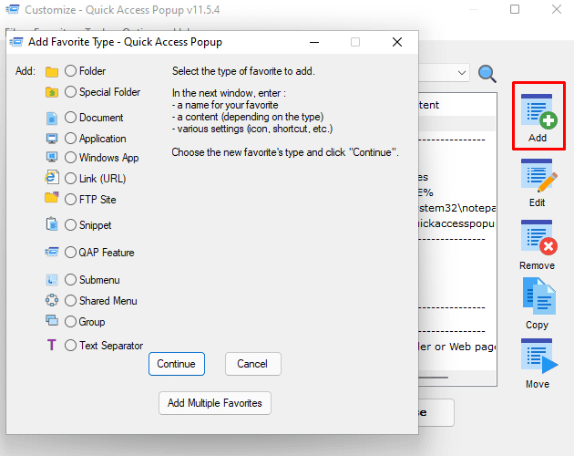Click Move in the Customize window
The height and width of the screenshot is (456, 574).
click(538, 364)
